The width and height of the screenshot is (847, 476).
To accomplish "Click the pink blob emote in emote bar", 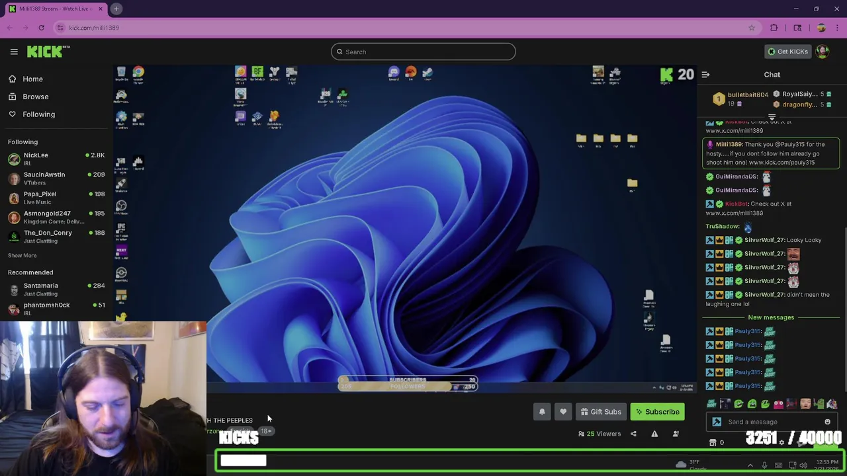I will pyautogui.click(x=778, y=404).
